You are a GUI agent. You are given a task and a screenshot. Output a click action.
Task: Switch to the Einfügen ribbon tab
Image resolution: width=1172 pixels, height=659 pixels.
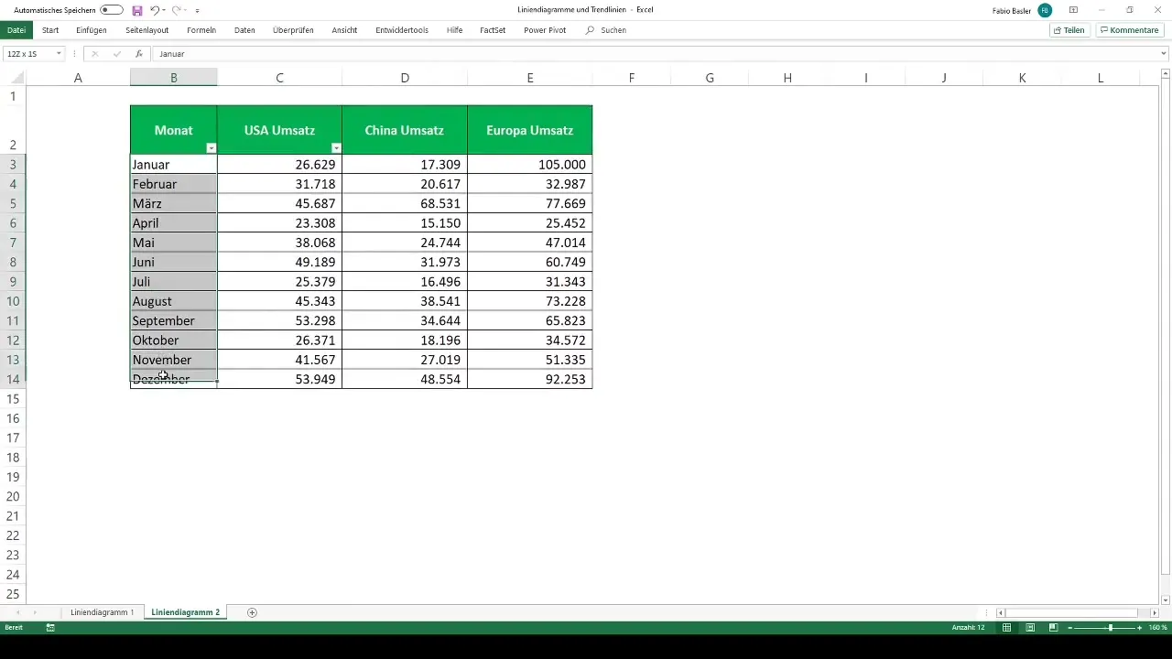click(92, 30)
